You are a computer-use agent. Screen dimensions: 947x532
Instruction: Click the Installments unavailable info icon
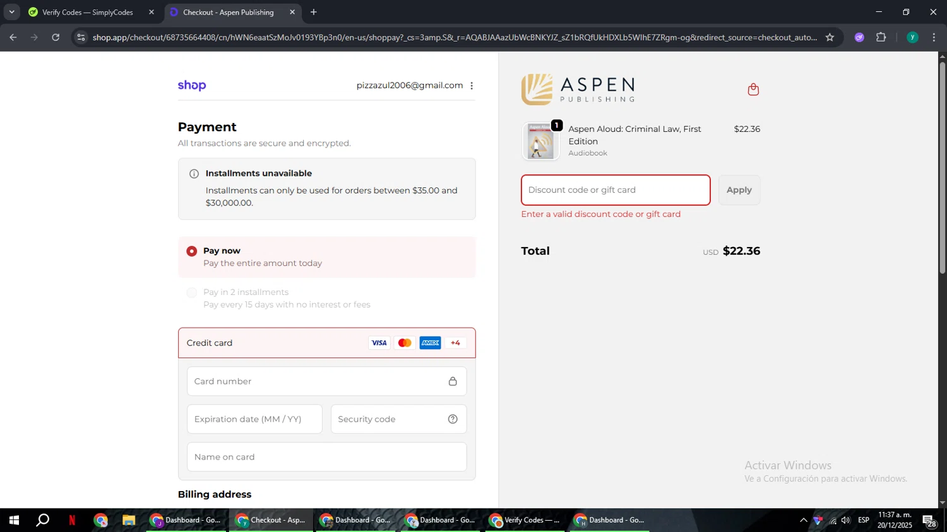pyautogui.click(x=194, y=174)
